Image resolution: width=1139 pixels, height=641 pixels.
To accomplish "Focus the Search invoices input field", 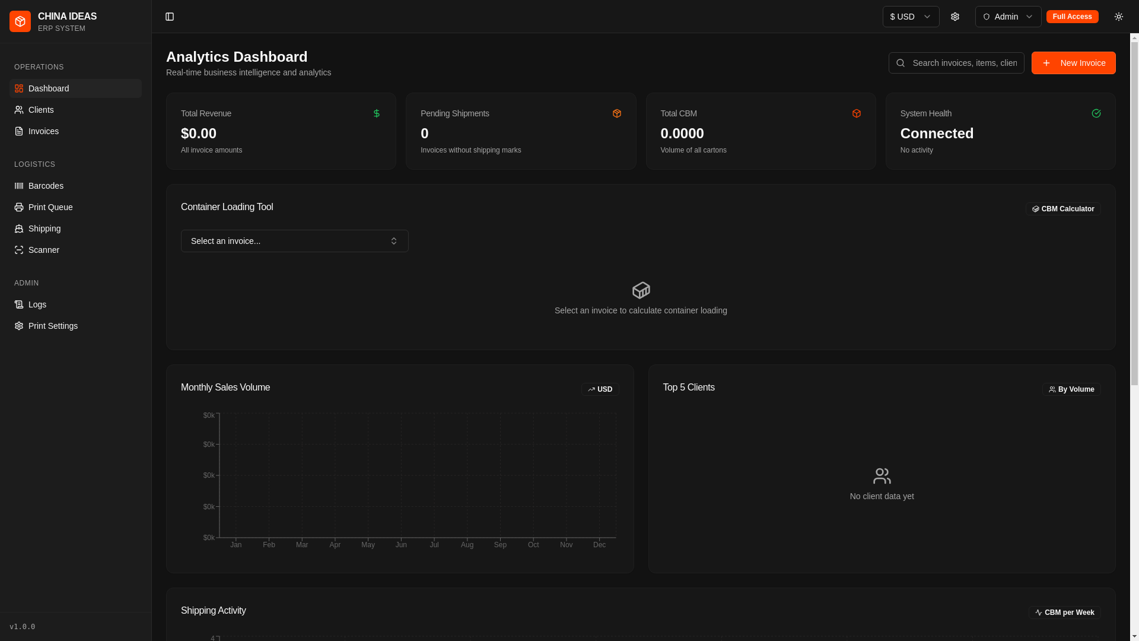I will click(x=956, y=63).
